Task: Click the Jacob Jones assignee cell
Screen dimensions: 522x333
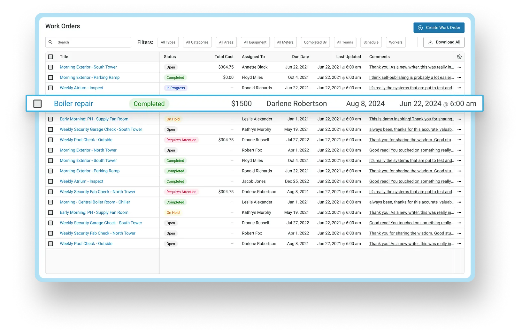Action: pyautogui.click(x=254, y=181)
